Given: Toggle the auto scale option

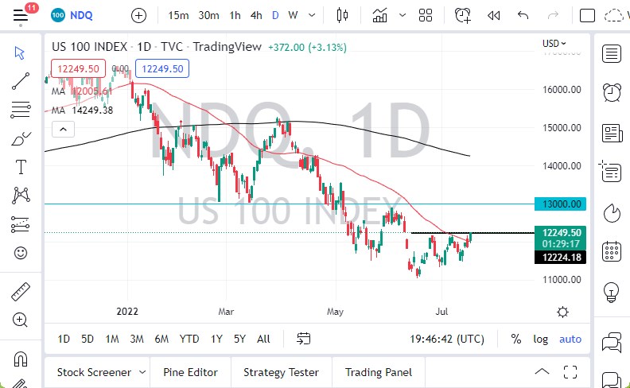Looking at the screenshot, I should coord(570,339).
